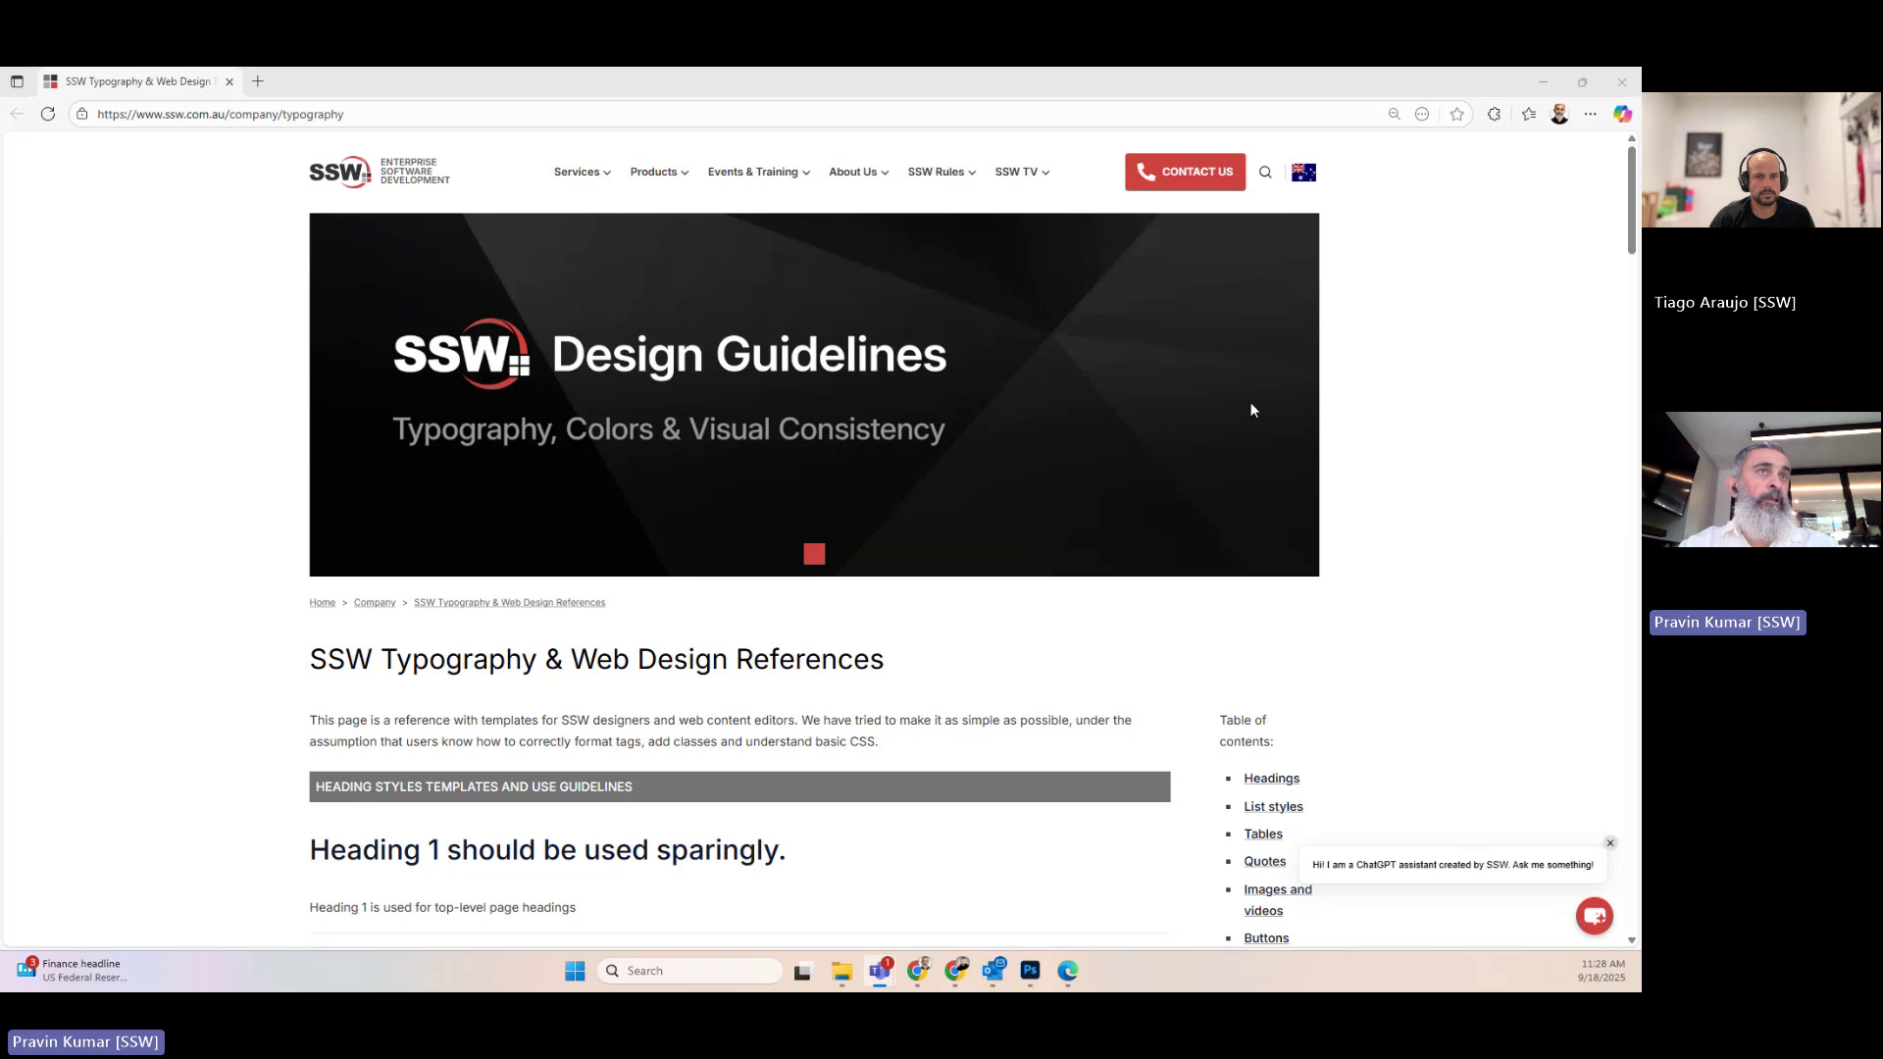Jump to Quotes section
The height and width of the screenshot is (1059, 1883).
pyautogui.click(x=1264, y=861)
